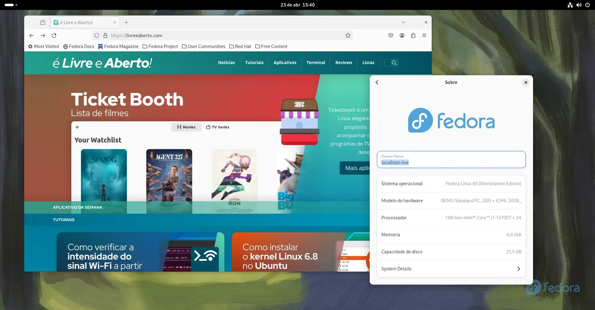The height and width of the screenshot is (310, 595).
Task: Click the Sistema operacional row
Action: point(451,184)
